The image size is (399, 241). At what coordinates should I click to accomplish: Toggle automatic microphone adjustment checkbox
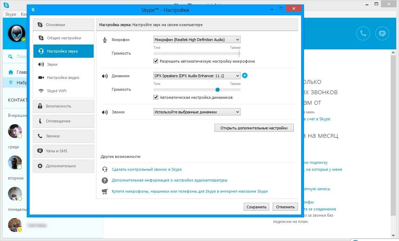[156, 61]
